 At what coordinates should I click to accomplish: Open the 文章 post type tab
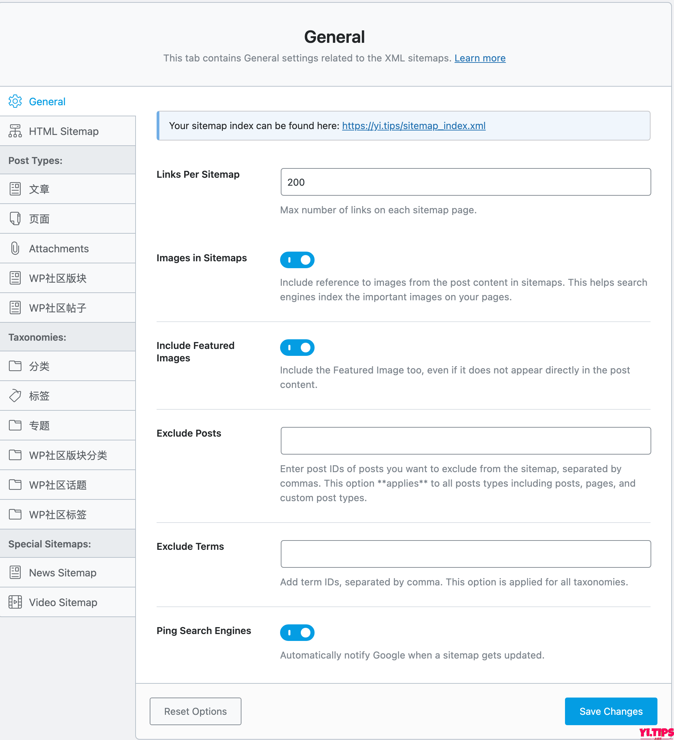[x=68, y=189]
